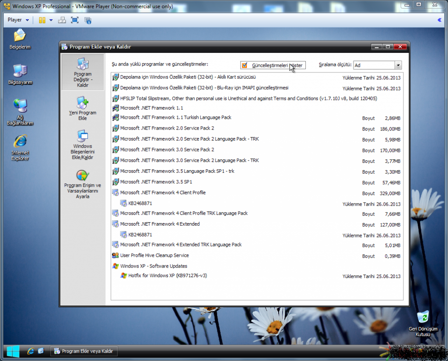The height and width of the screenshot is (361, 448).
Task: Click icon of Hotfix KB971276-v3 entry
Action: tap(123, 276)
